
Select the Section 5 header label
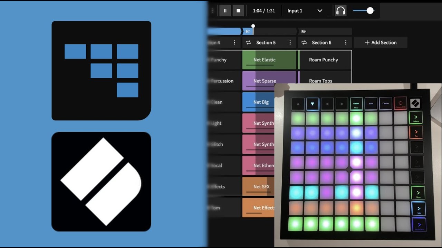pos(266,43)
